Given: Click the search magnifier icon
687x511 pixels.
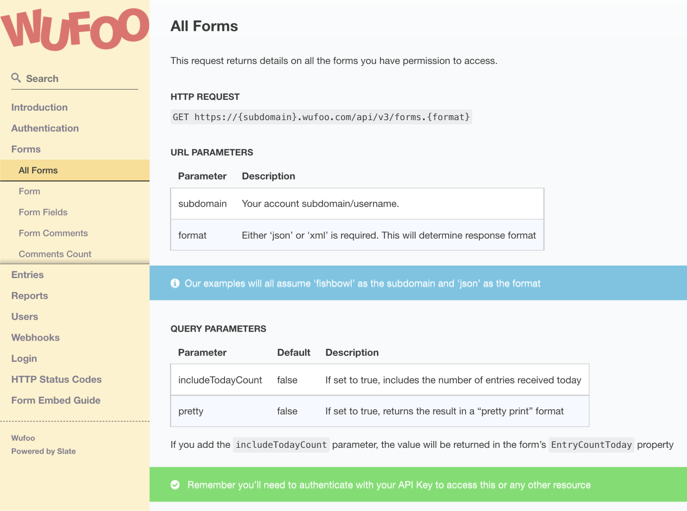Looking at the screenshot, I should 16,78.
